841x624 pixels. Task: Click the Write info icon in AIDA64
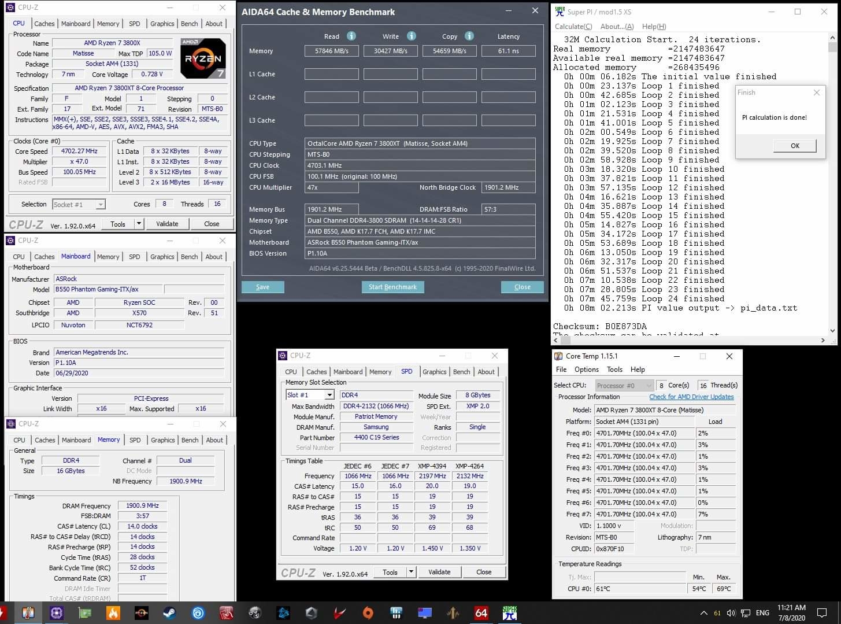[411, 36]
